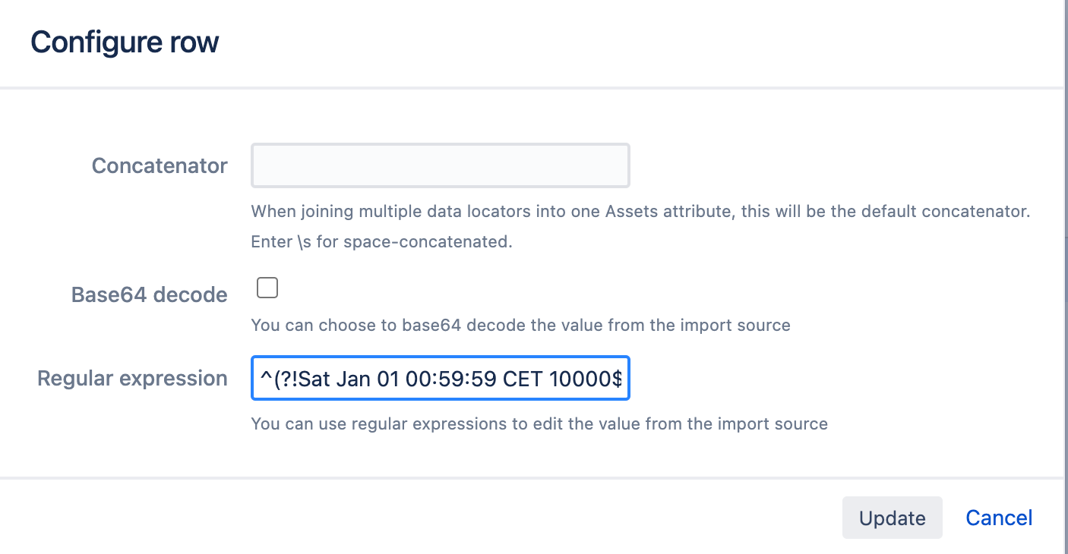This screenshot has width=1068, height=554.
Task: Click the Base64 decode label text
Action: click(x=149, y=294)
